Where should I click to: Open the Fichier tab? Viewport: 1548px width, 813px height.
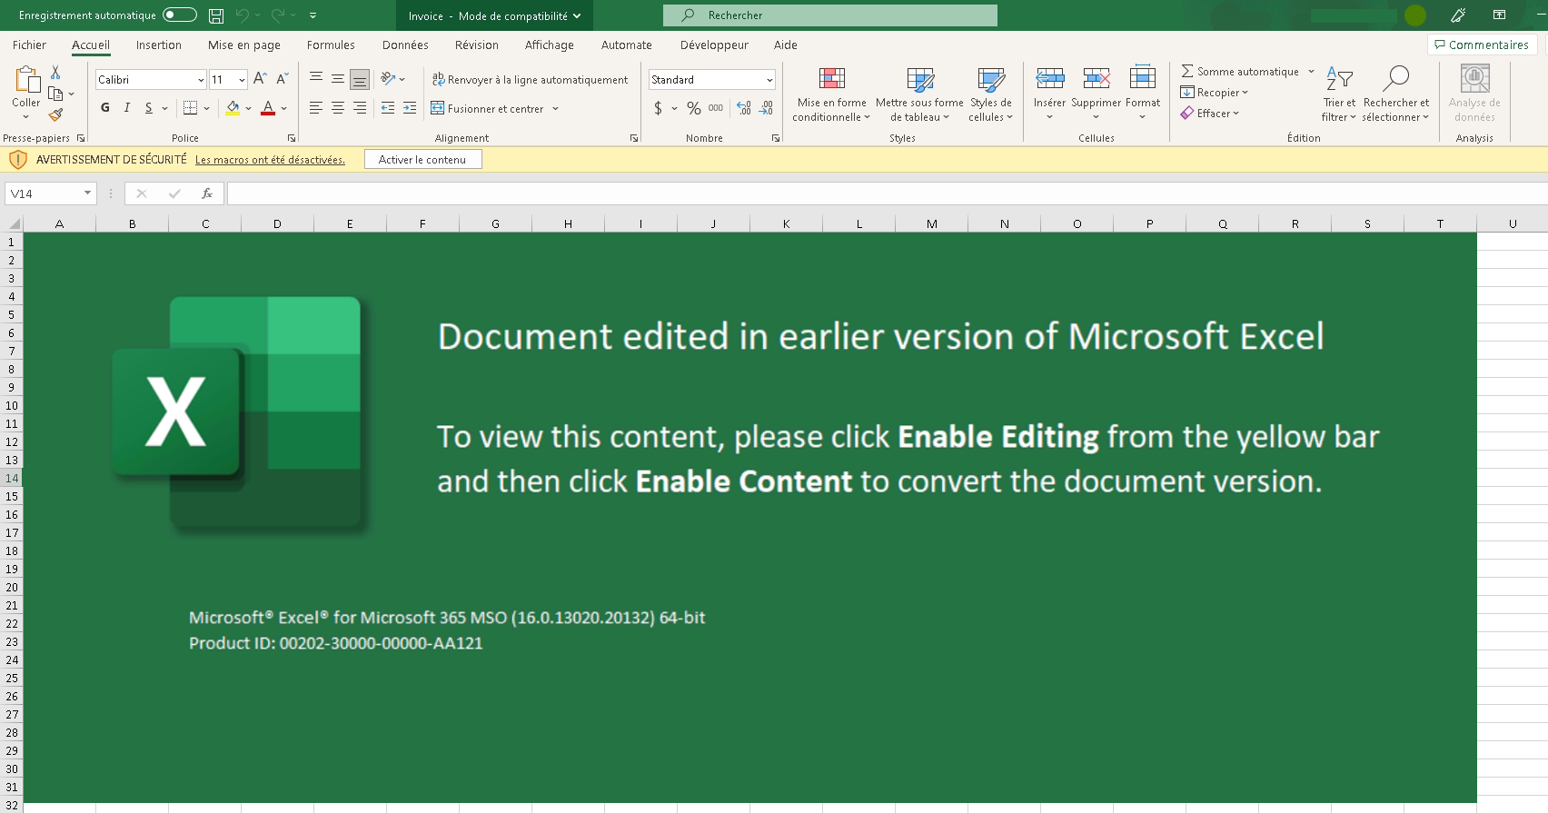(29, 45)
